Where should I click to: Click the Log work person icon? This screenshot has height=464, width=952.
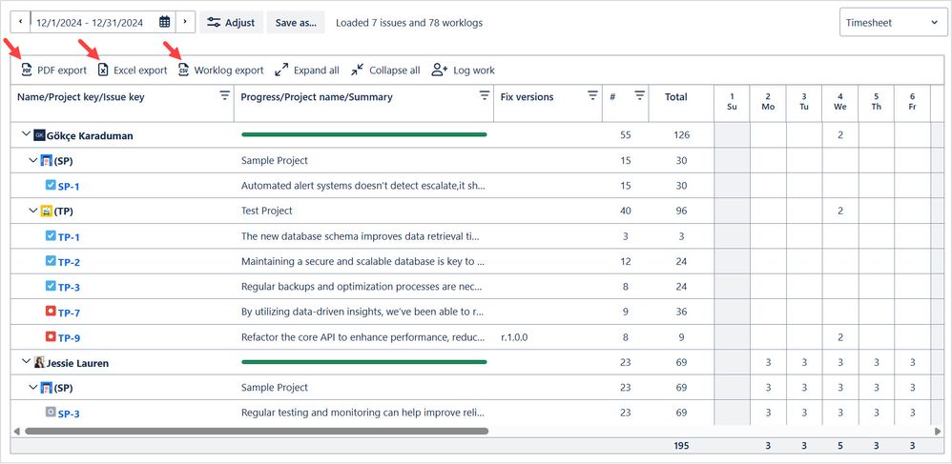point(440,71)
